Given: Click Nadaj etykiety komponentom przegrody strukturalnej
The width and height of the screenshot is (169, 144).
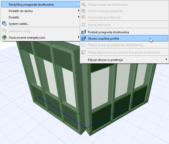Looking at the screenshot, I should [124, 52].
